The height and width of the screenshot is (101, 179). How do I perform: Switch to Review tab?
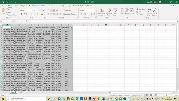point(50,6)
